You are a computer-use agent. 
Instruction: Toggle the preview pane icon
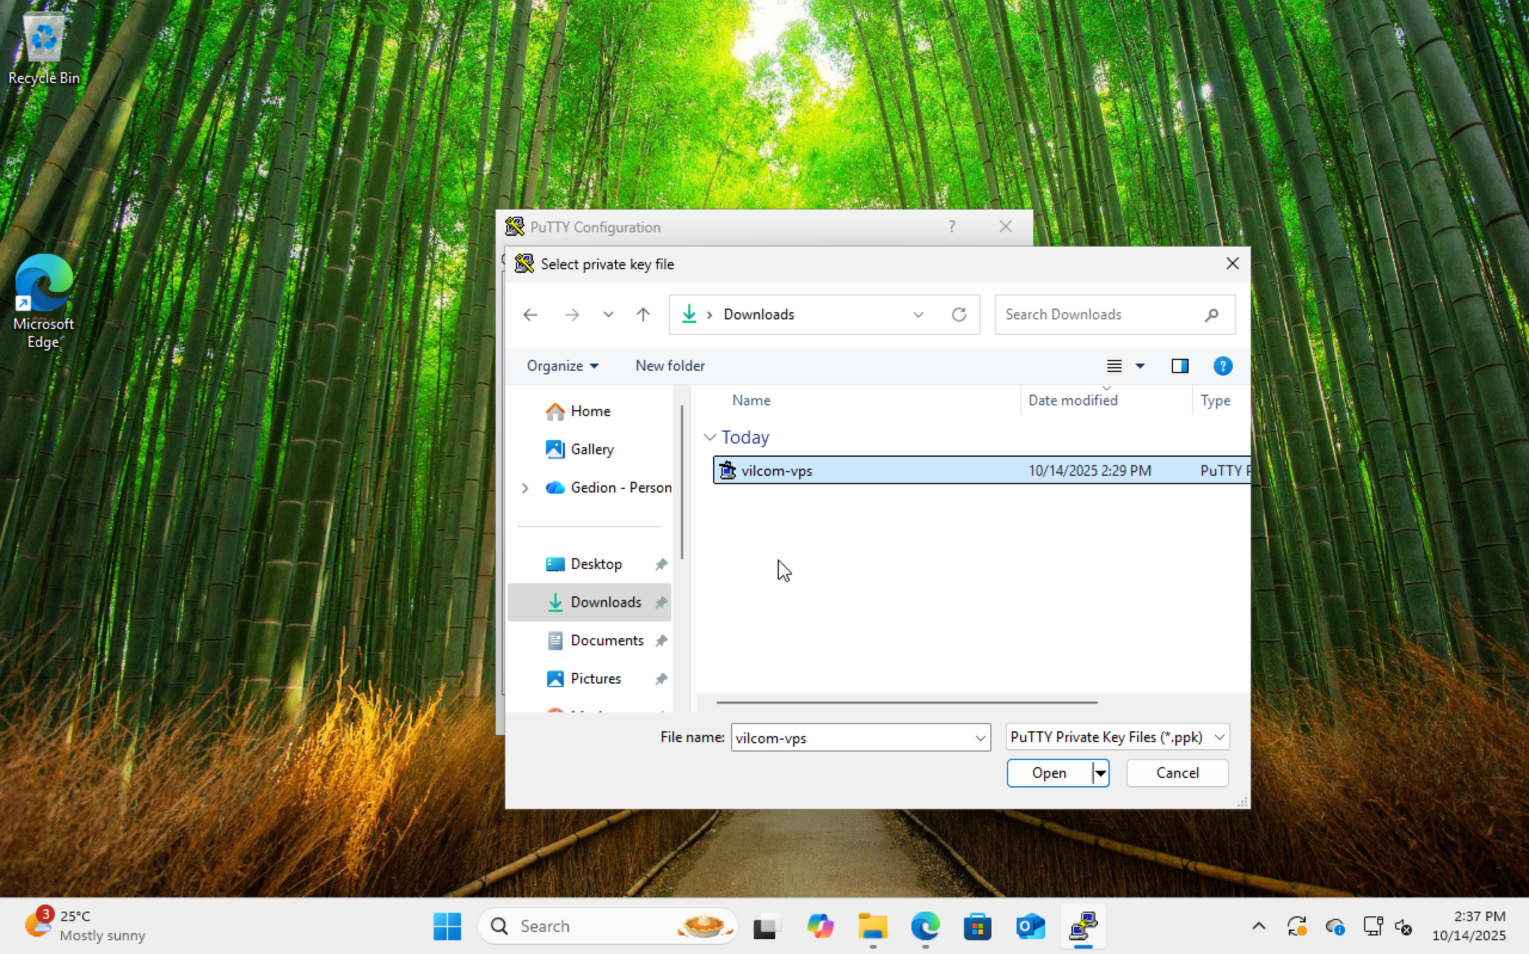coord(1180,366)
